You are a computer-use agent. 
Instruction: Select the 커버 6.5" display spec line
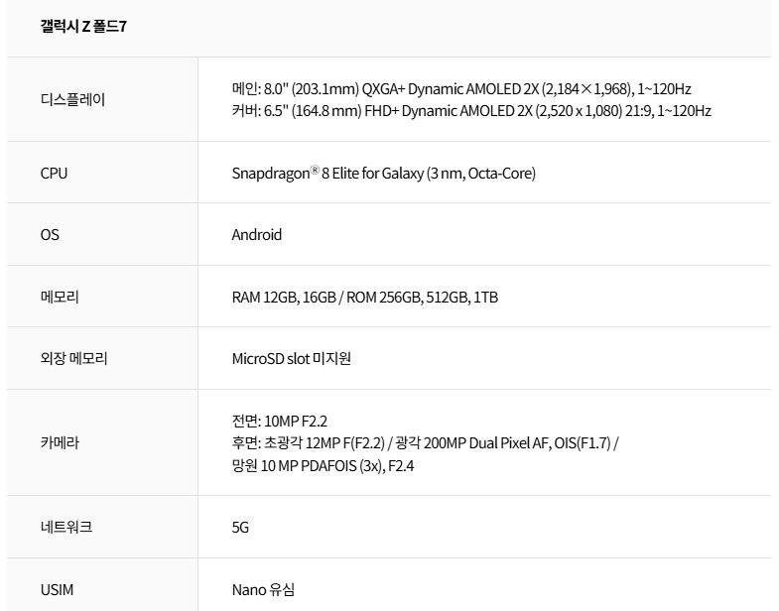[x=470, y=110]
